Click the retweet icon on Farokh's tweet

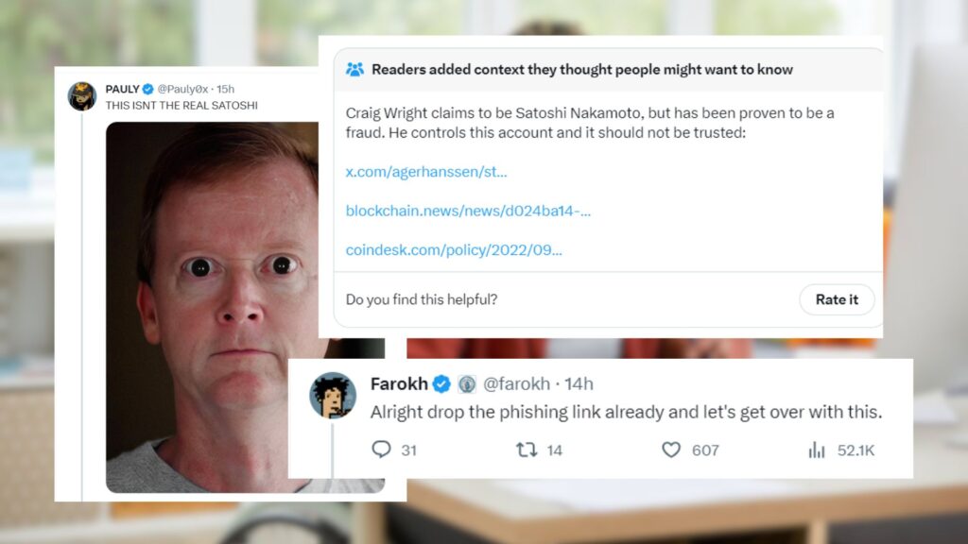tap(526, 450)
